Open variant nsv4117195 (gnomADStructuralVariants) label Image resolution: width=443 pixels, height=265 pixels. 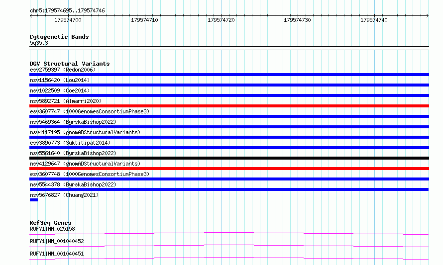[85, 132]
